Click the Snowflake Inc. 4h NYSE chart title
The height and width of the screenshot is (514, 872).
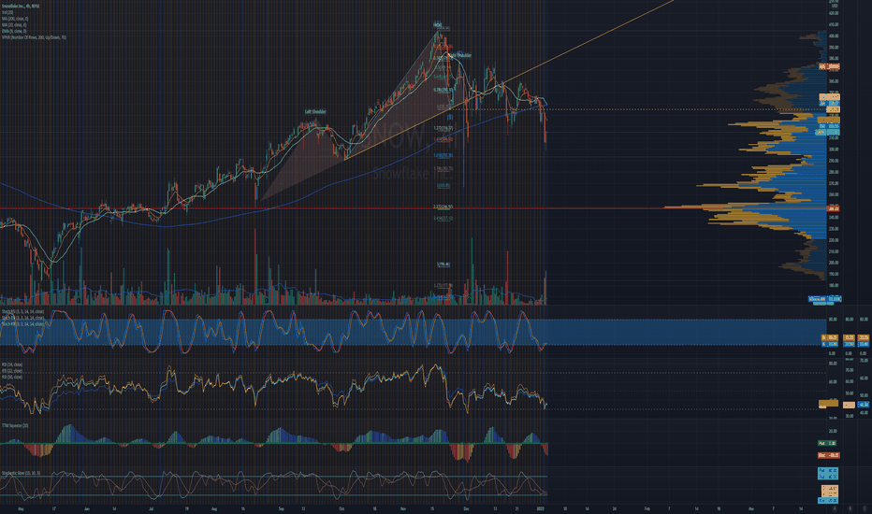(x=20, y=7)
